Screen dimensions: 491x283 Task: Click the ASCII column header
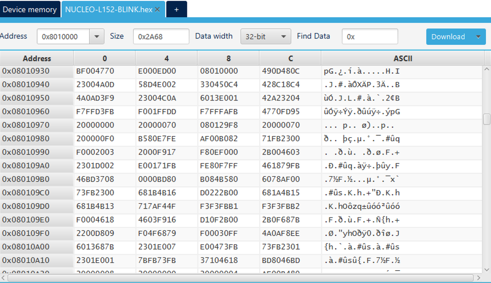pyautogui.click(x=403, y=59)
